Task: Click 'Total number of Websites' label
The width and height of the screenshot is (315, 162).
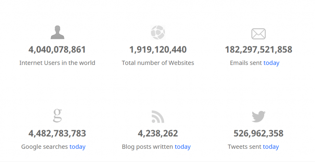Action: pos(158,63)
